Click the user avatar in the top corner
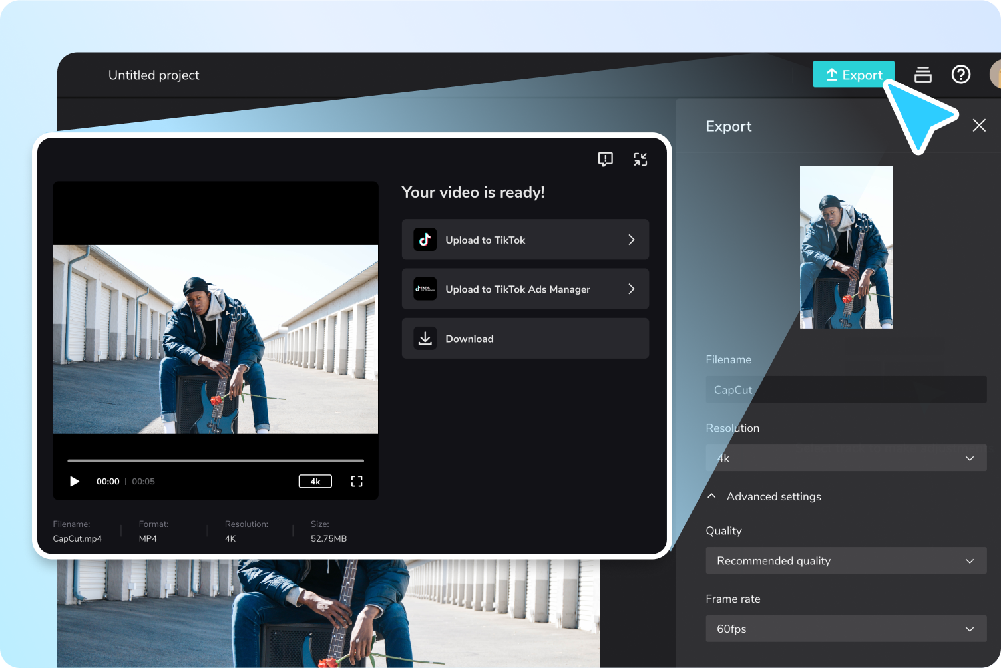The width and height of the screenshot is (1001, 668). [x=995, y=74]
